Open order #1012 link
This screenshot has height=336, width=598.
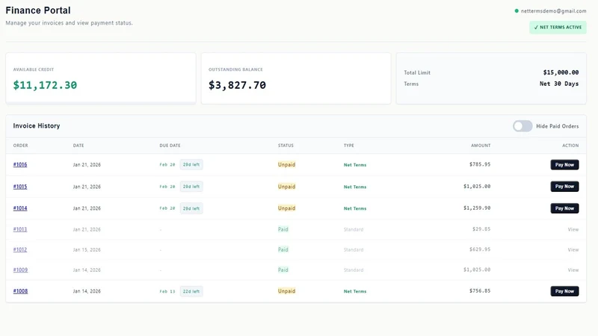[x=20, y=249]
